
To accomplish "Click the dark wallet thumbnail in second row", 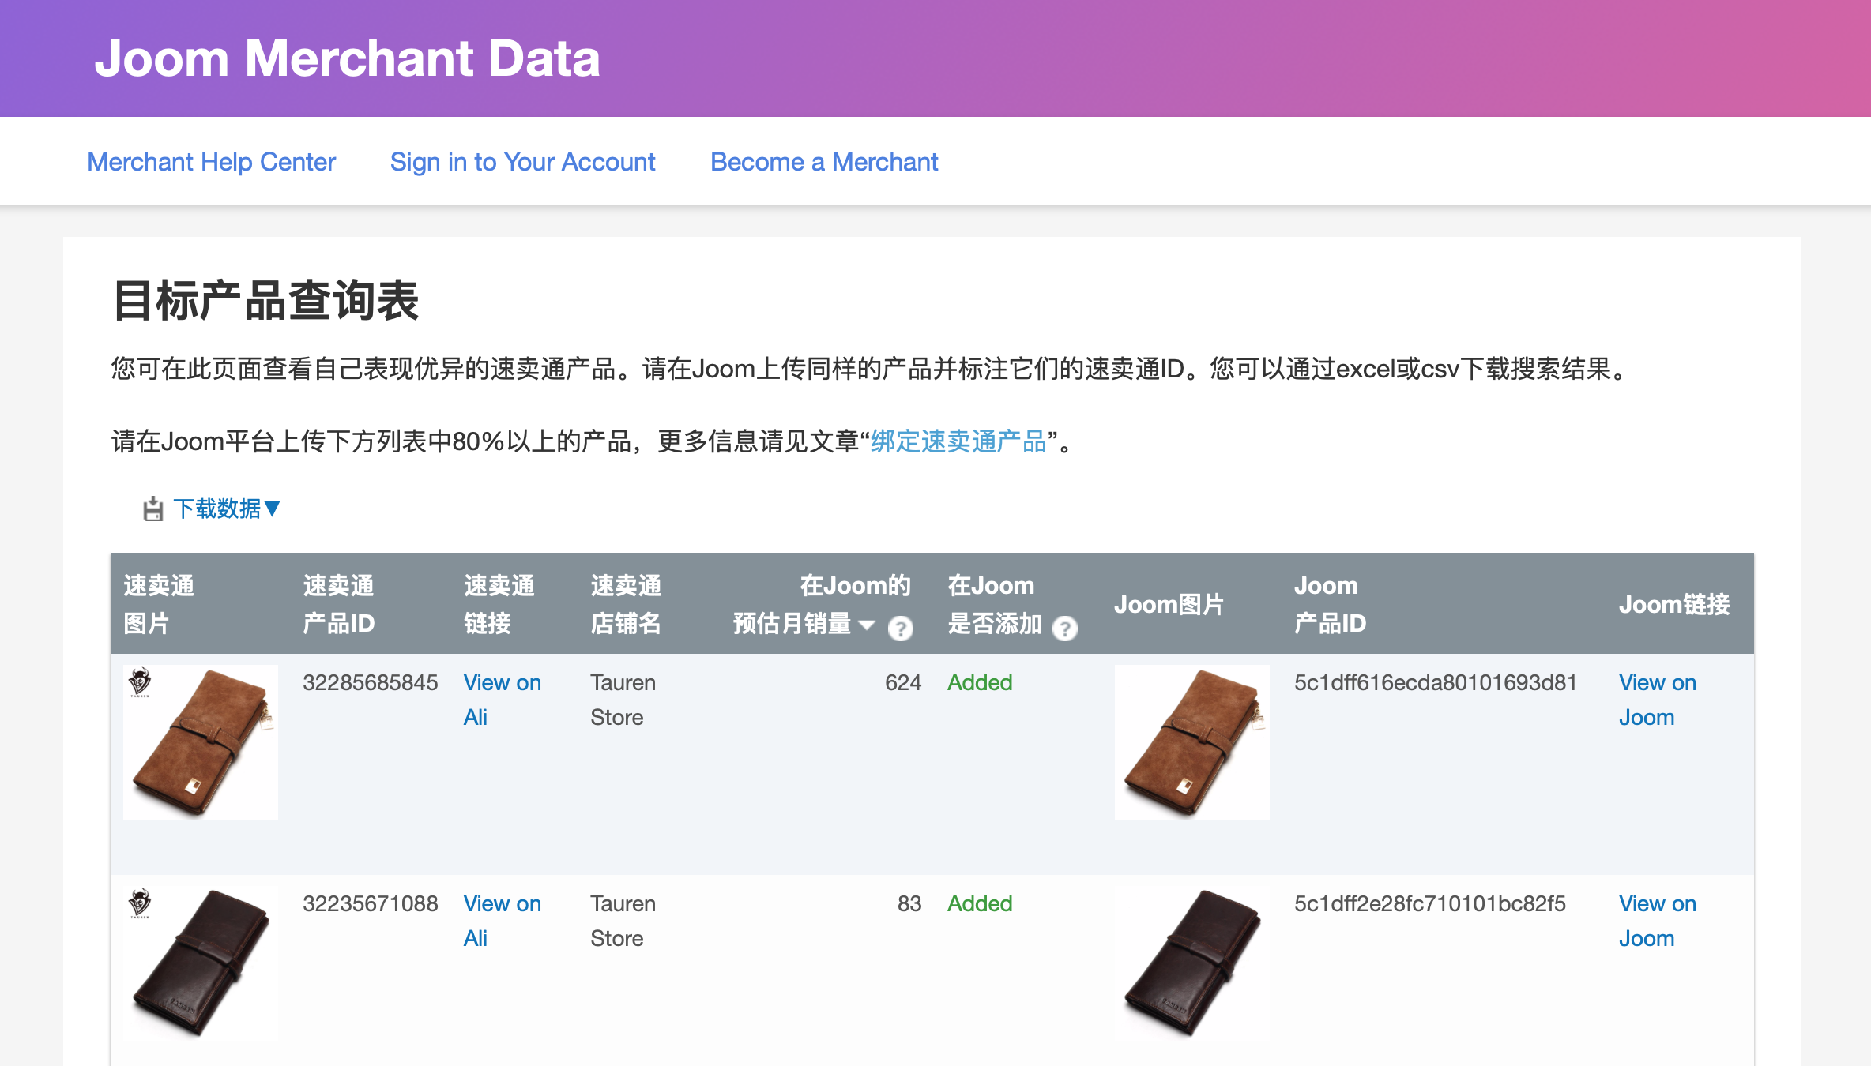I will (200, 963).
